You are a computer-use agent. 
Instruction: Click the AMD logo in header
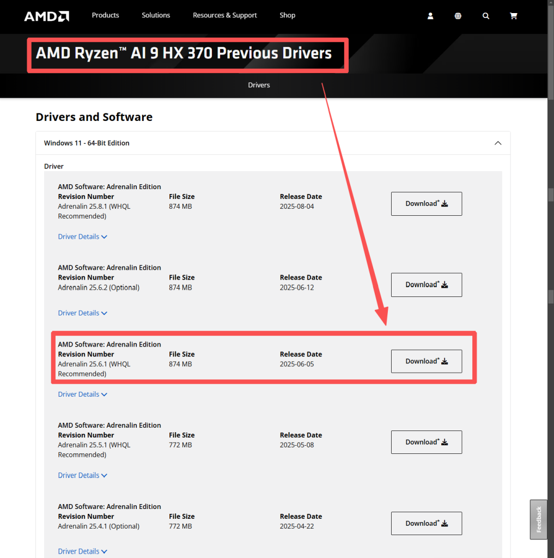pos(46,16)
